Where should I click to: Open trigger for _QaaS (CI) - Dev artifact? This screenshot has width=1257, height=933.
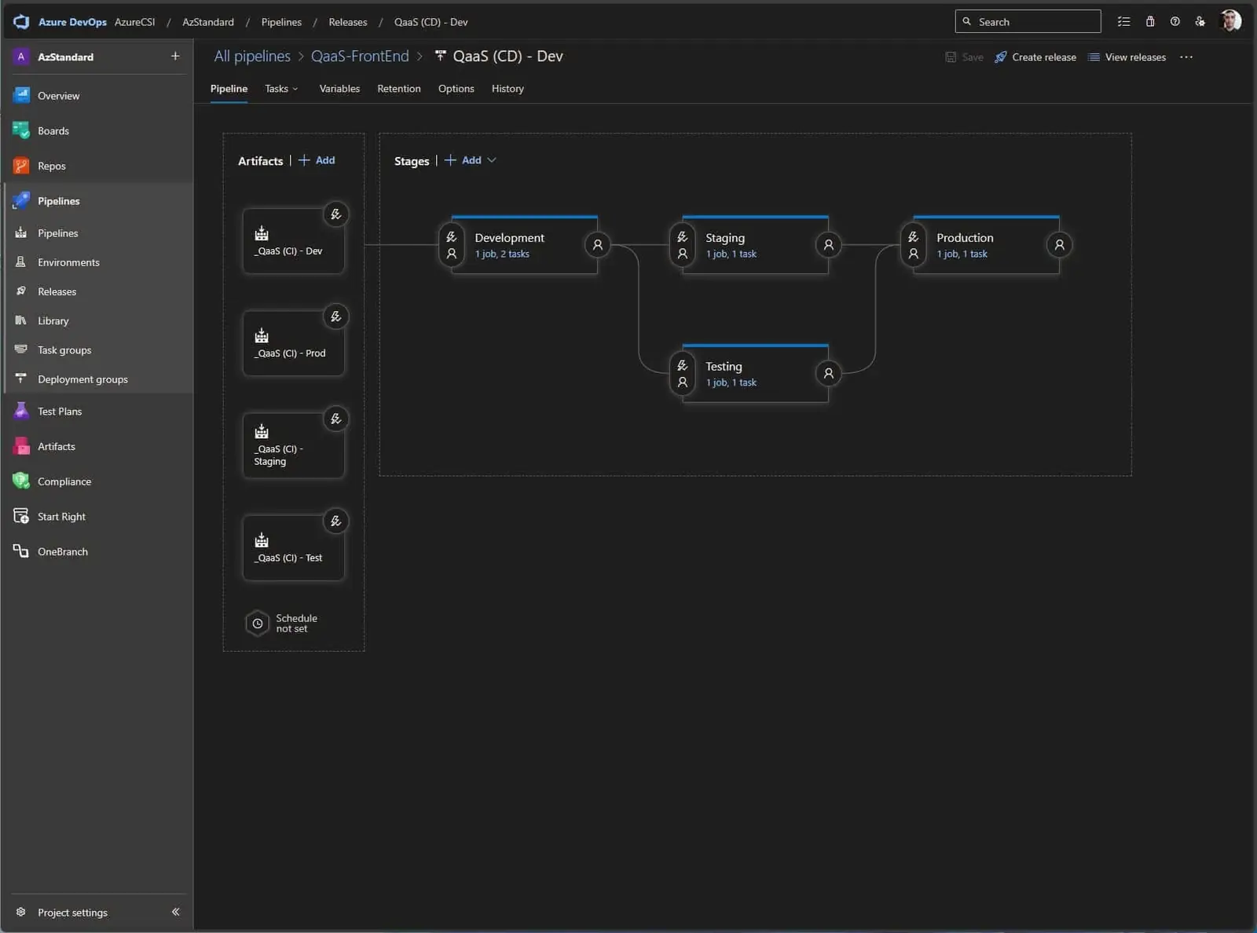[x=335, y=214]
